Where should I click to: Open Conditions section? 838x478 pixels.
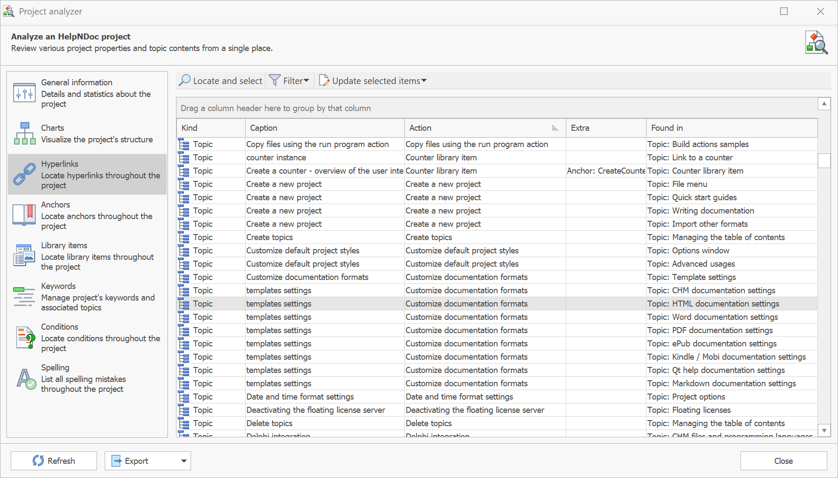87,337
